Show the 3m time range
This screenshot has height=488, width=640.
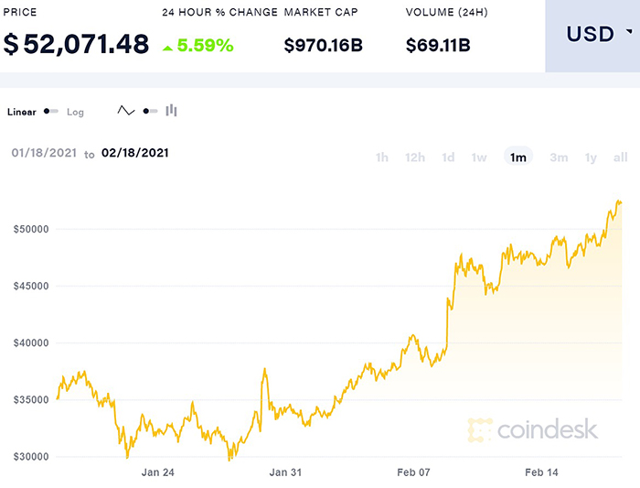559,157
